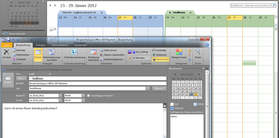Viewport: 279px width, 138px height.
Task: Toggle the Raumsuche pane button
Action: pos(160,59)
